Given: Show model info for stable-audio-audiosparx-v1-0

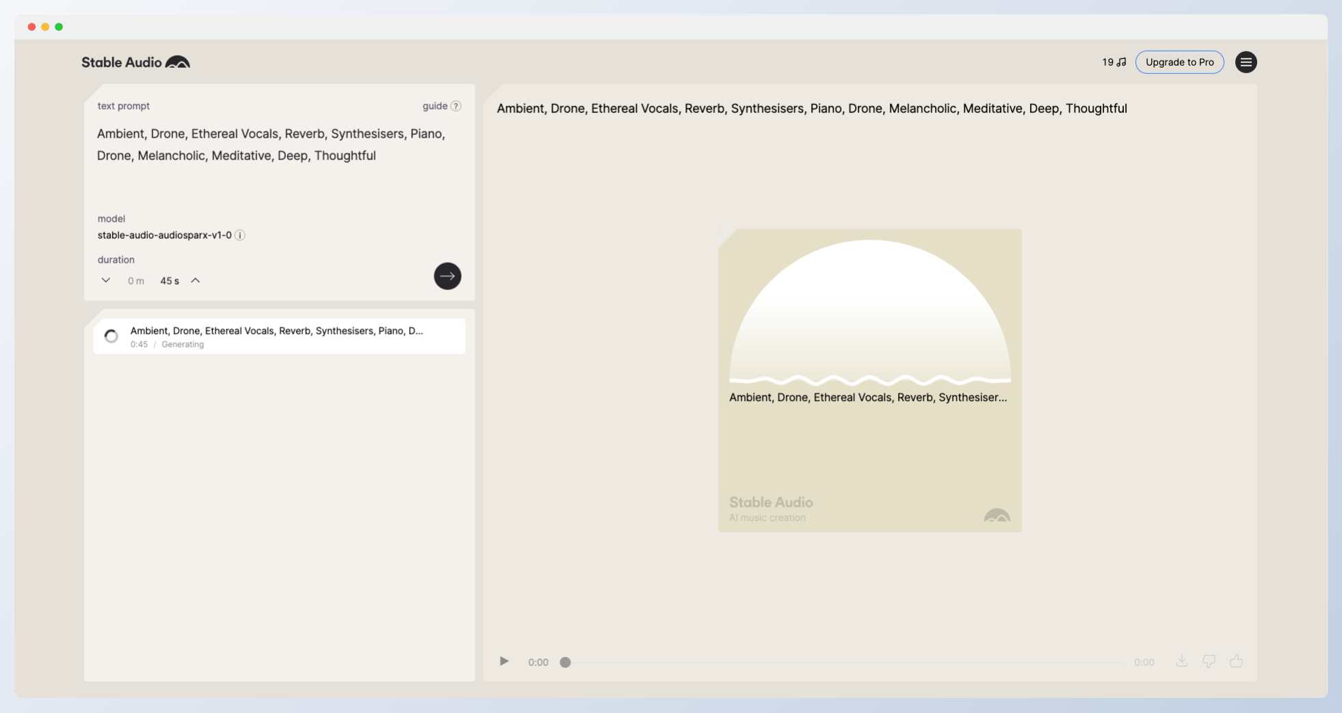Looking at the screenshot, I should click(x=240, y=235).
